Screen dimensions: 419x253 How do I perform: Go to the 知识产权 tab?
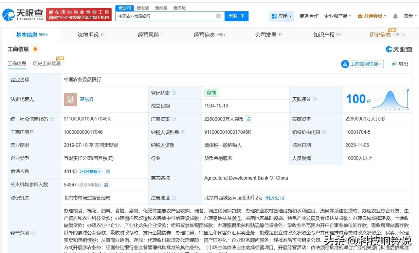tap(328, 35)
